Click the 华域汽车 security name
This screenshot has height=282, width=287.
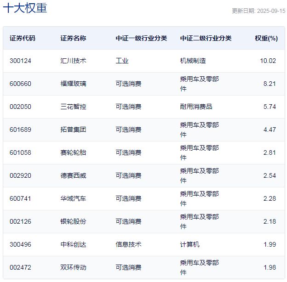(x=73, y=198)
